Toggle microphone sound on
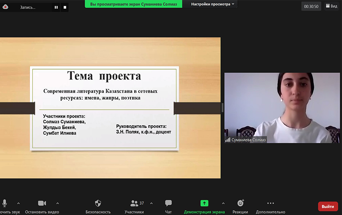Viewport: 342px width, 215px height. [5, 204]
